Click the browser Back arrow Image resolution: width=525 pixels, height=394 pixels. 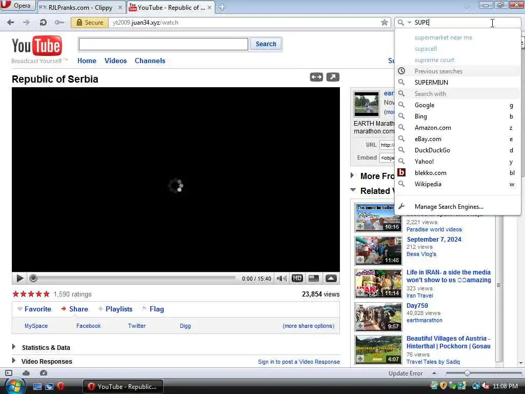[x=11, y=23]
